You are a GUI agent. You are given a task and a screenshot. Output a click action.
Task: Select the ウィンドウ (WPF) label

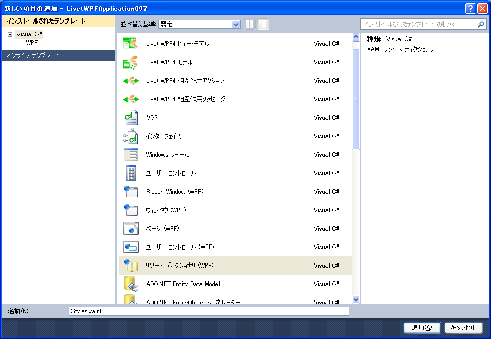point(166,210)
